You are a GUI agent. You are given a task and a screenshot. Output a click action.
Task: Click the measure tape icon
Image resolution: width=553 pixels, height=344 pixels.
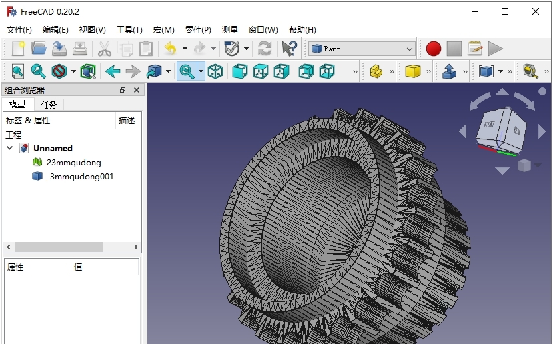click(530, 71)
